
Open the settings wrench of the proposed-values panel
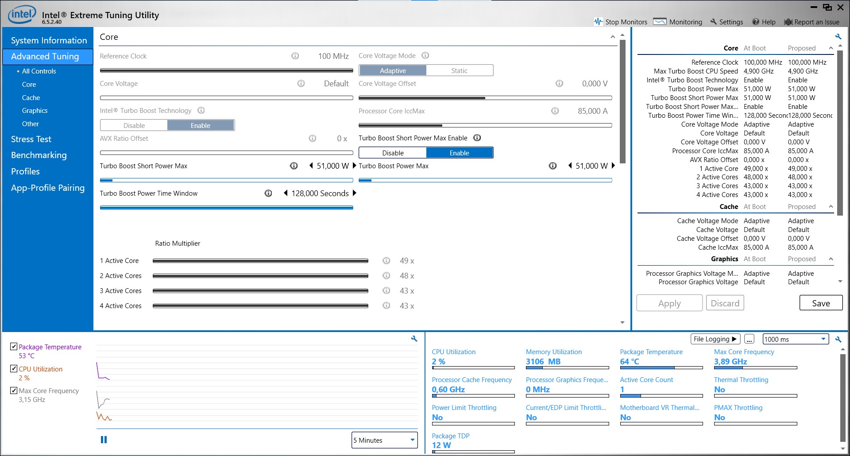(x=838, y=36)
